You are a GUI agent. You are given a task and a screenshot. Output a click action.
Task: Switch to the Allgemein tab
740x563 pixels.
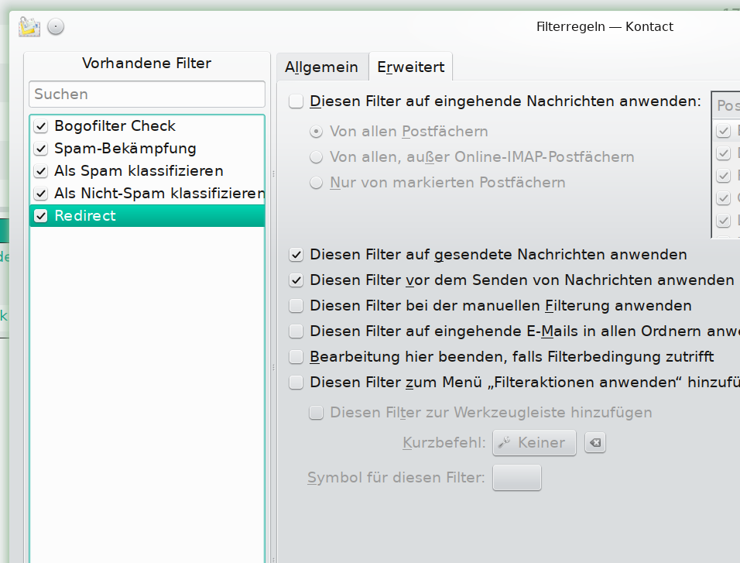[321, 67]
